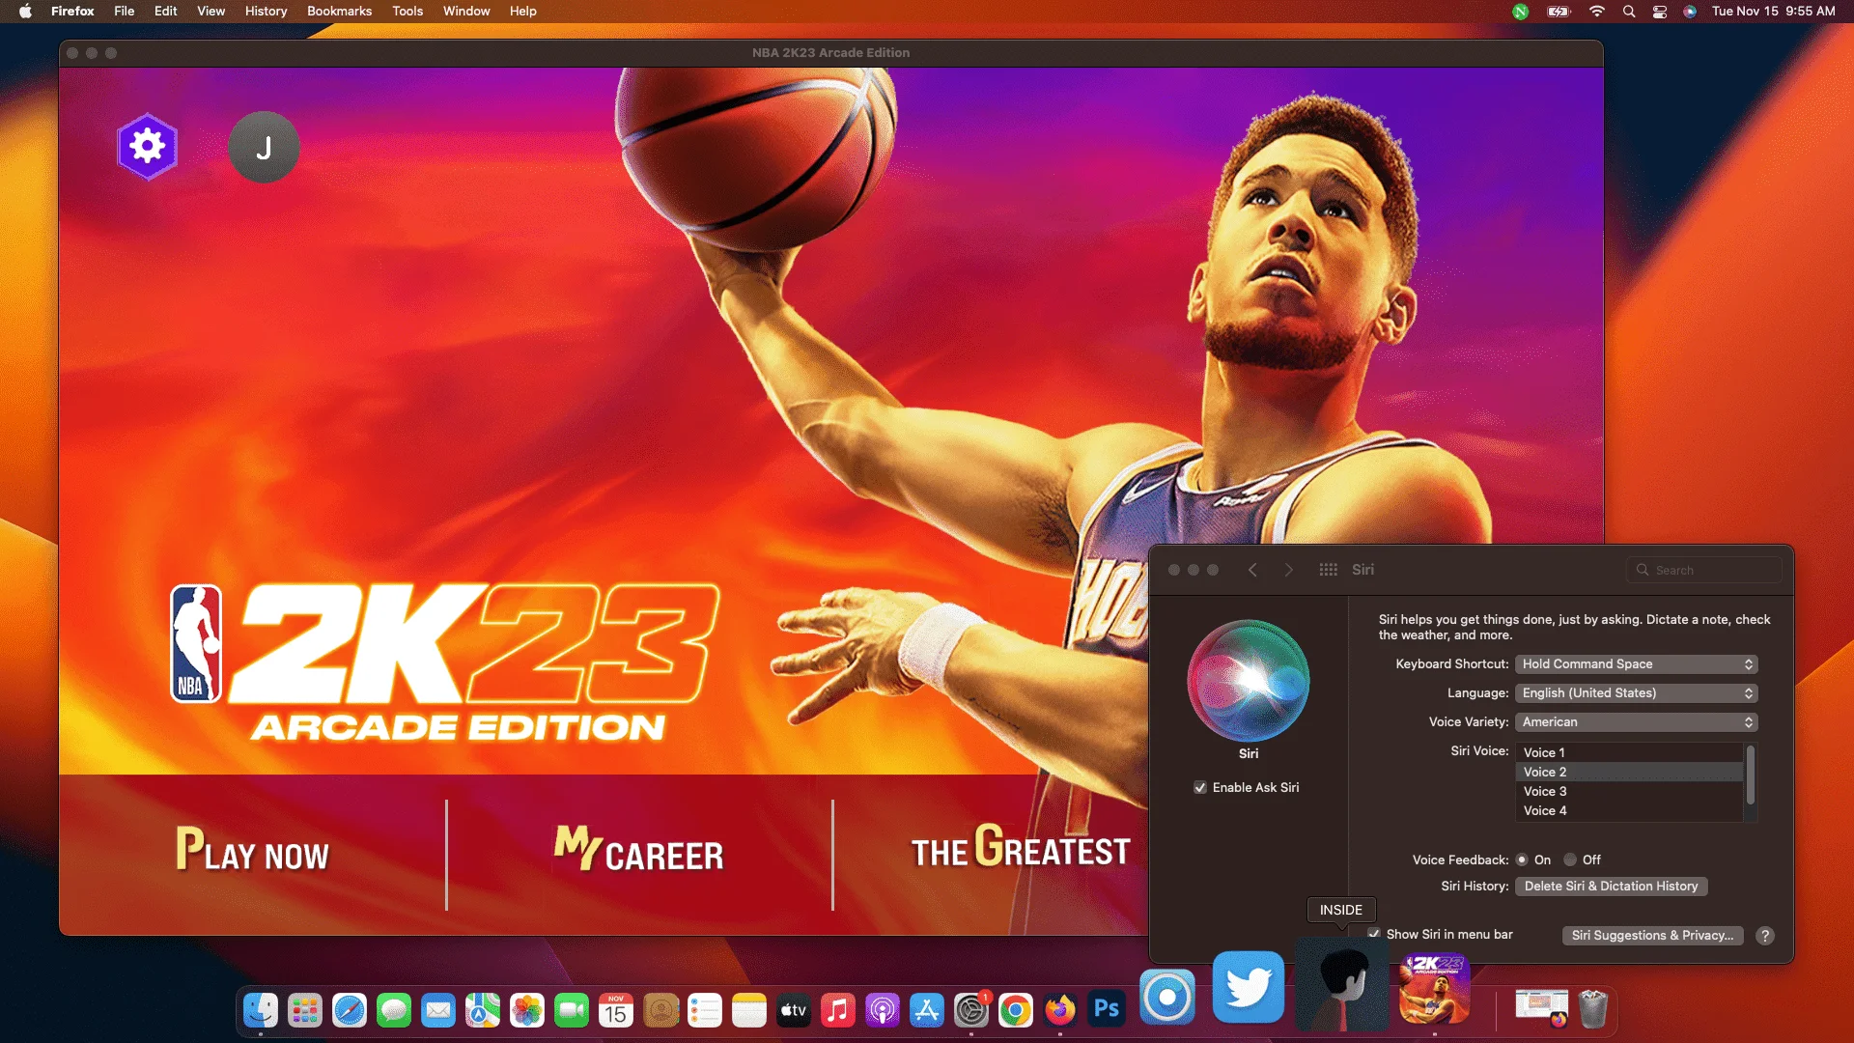Screen dimensions: 1854x1043
Task: Open Keyboard Shortcut dropdown
Action: pos(1637,664)
